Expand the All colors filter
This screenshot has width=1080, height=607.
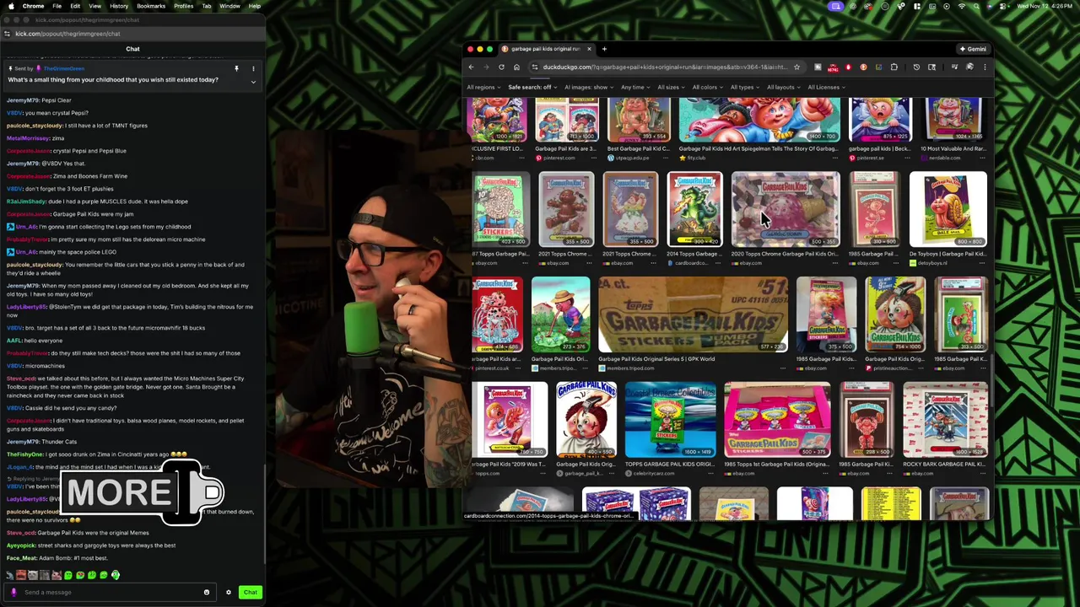point(707,88)
